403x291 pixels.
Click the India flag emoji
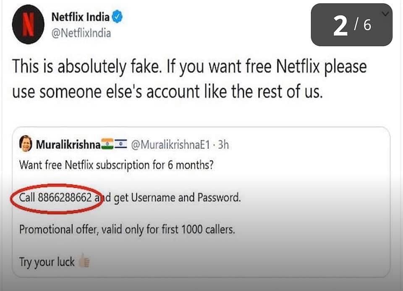pos(107,145)
